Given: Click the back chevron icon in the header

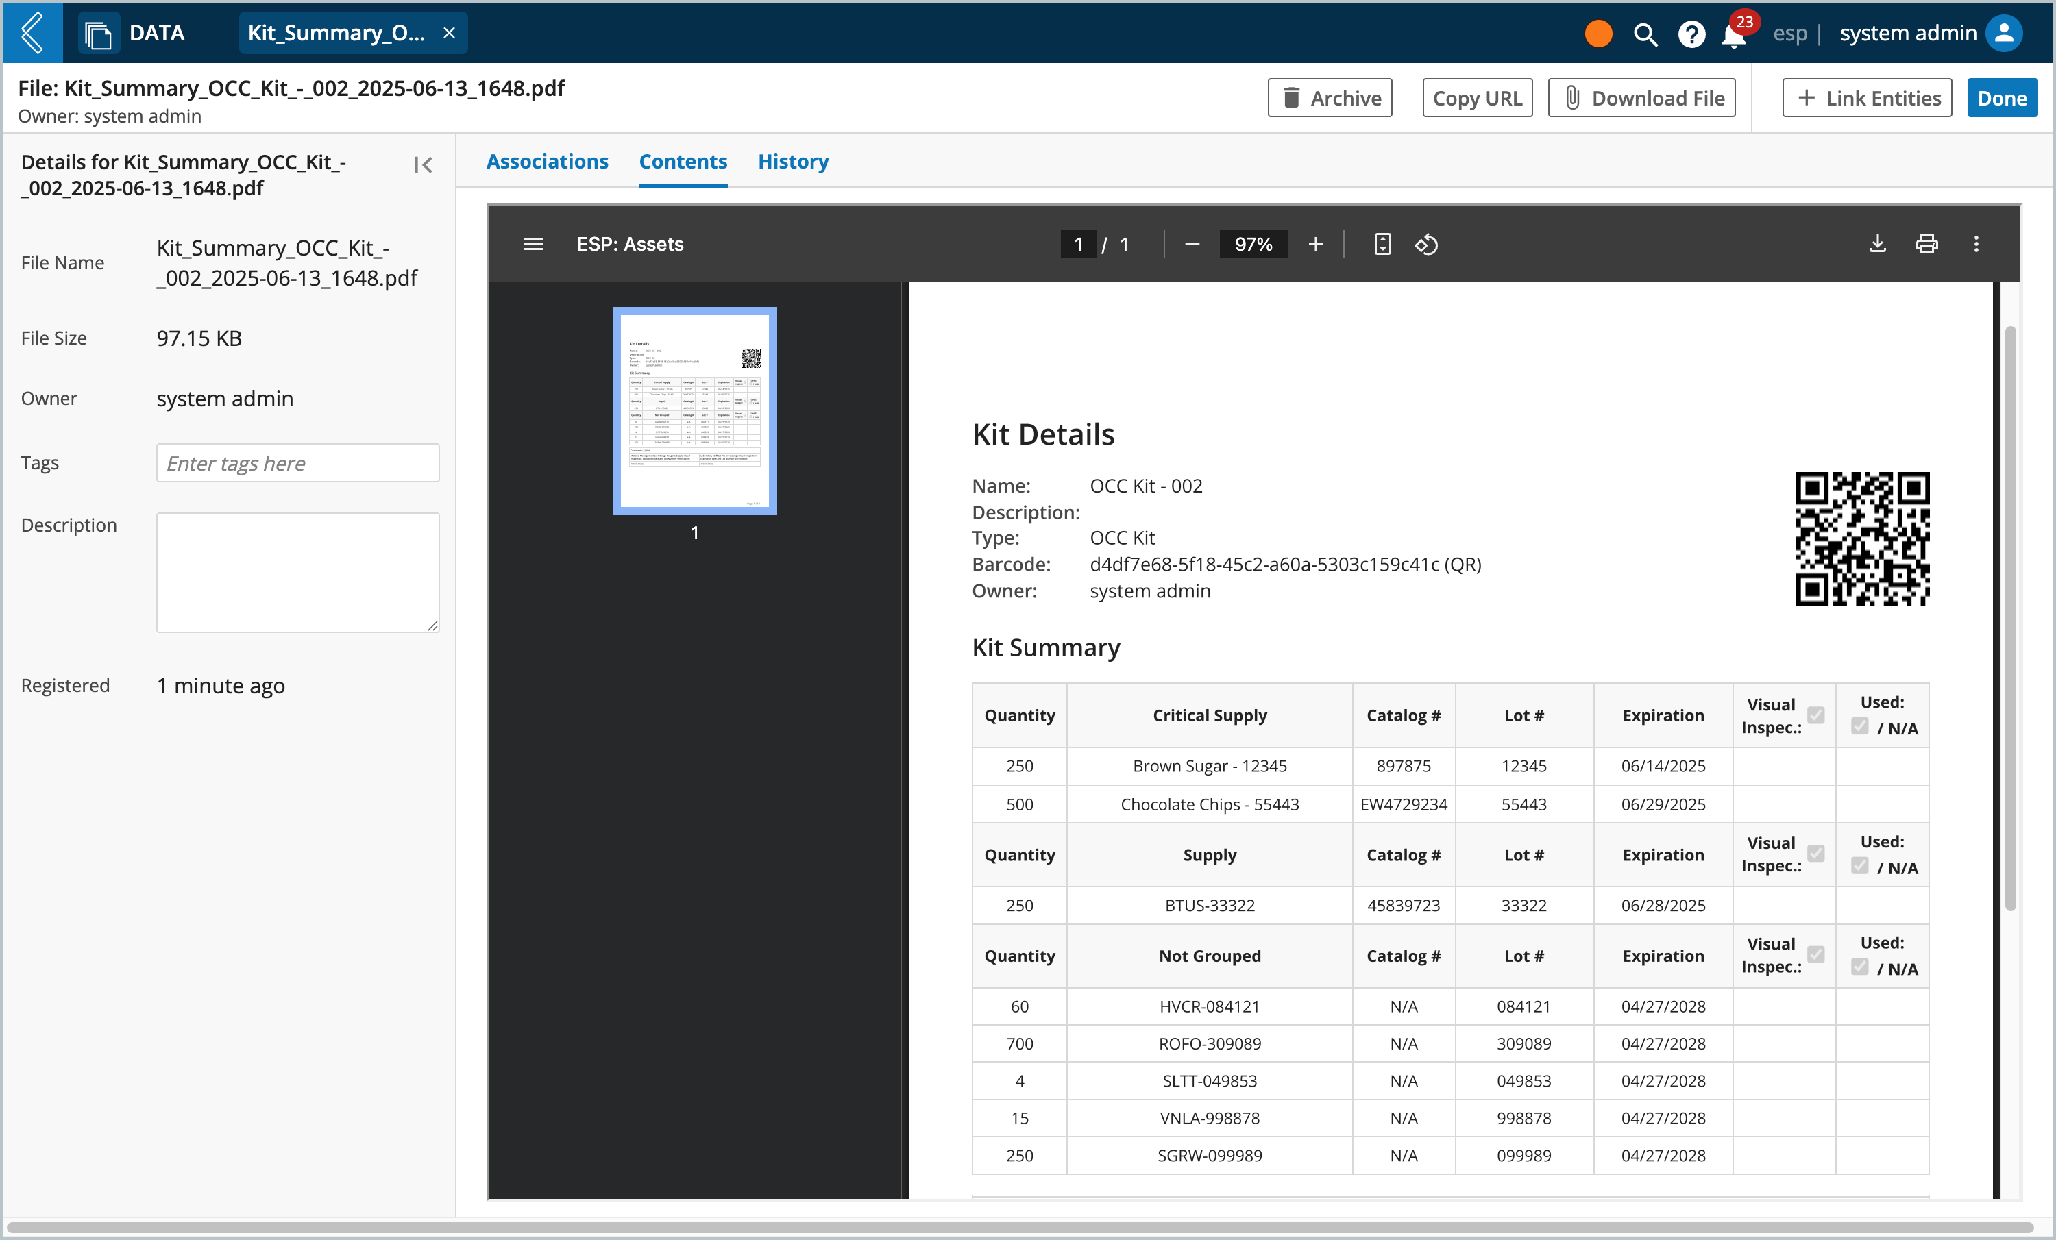Looking at the screenshot, I should pos(32,32).
